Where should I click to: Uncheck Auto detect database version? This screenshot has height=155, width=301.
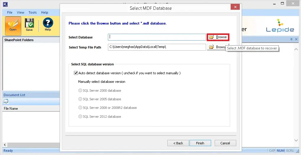point(76,73)
